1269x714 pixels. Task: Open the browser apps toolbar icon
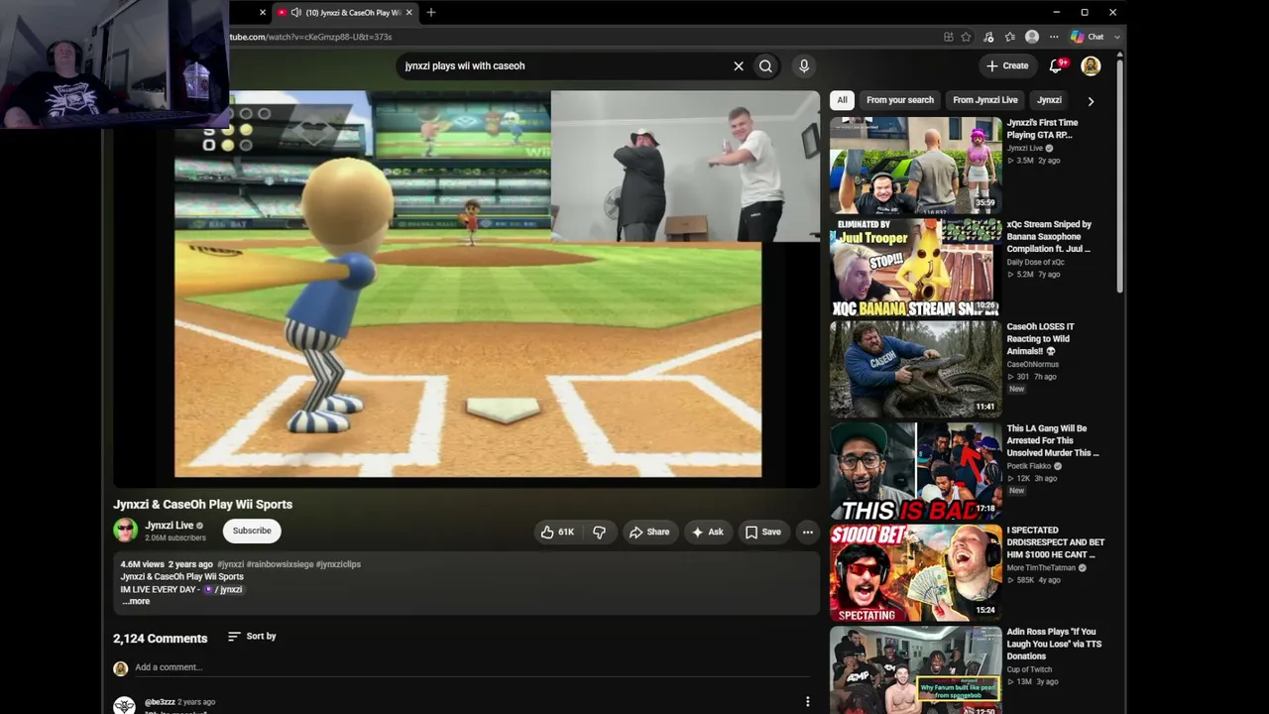(x=949, y=37)
